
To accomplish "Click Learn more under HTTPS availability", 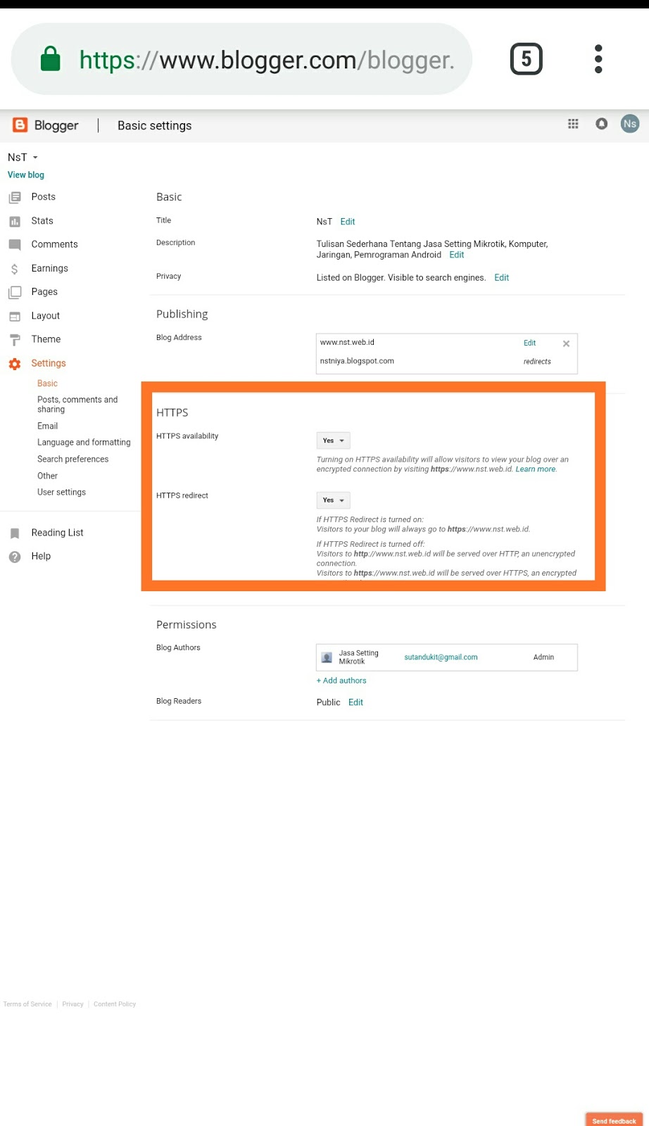I will pos(536,469).
